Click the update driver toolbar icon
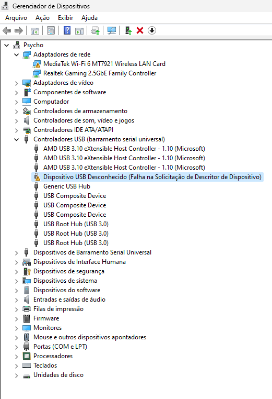This screenshot has width=272, height=399. pos(96,30)
